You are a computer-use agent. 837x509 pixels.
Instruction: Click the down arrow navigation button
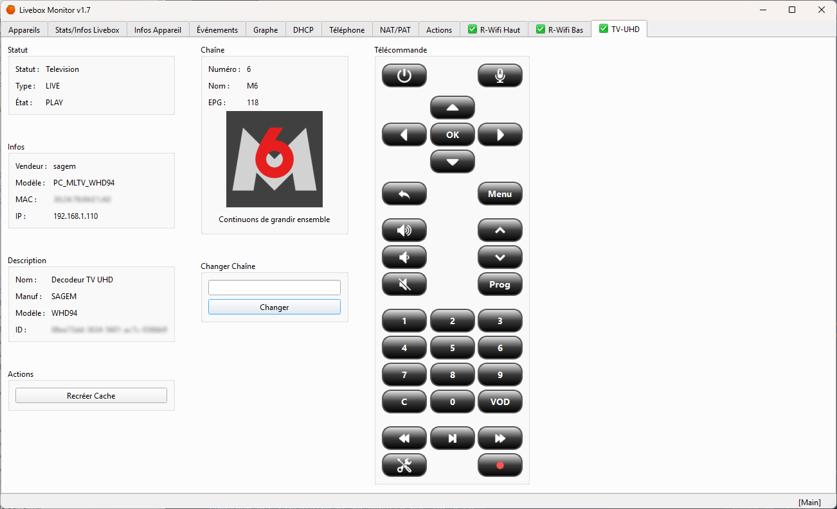[x=453, y=162]
